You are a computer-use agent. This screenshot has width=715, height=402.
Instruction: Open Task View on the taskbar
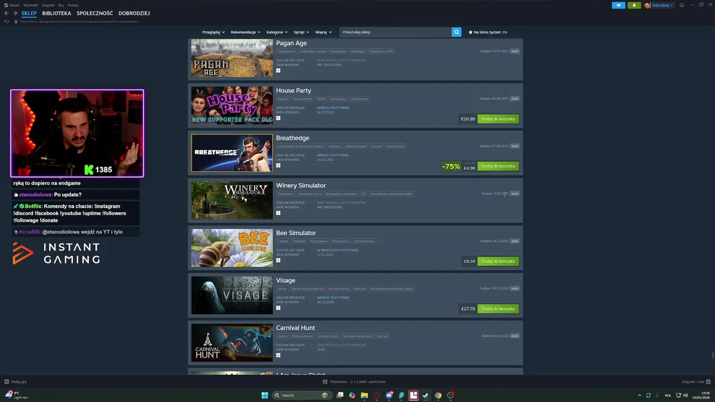[x=340, y=395]
